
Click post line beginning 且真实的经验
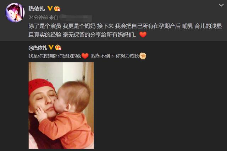(x=83, y=35)
